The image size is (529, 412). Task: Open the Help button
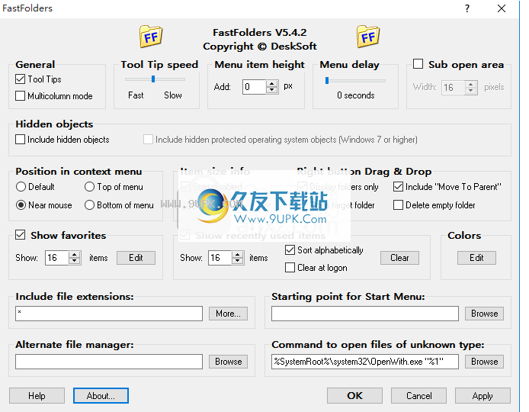tap(37, 396)
